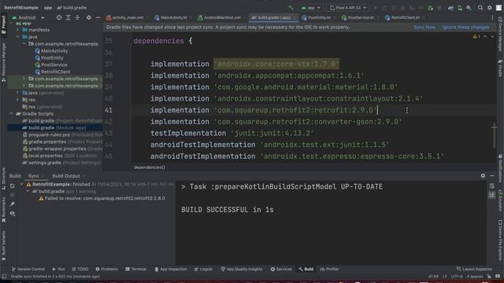Select gradle.properties file
Viewport: 504px width, 283px height.
click(62, 141)
